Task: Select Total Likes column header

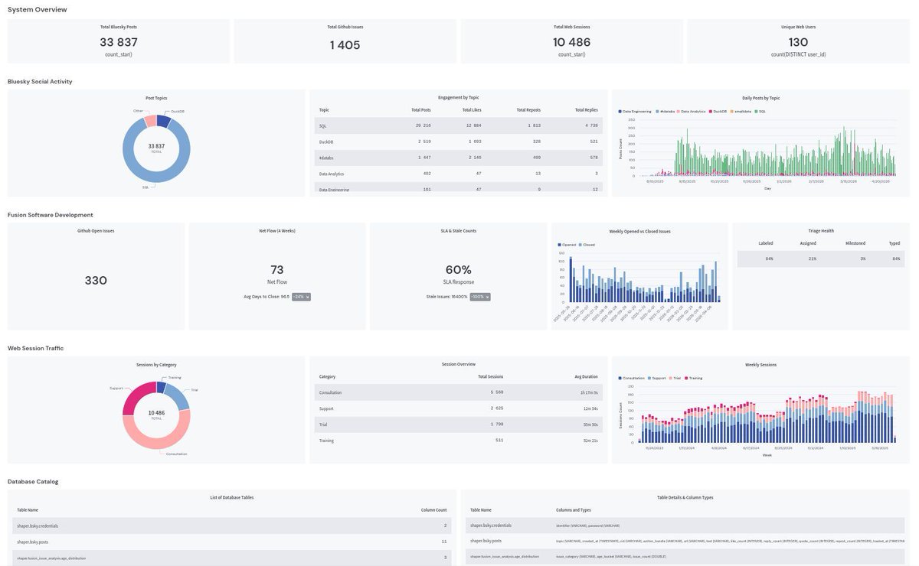Action: [472, 110]
